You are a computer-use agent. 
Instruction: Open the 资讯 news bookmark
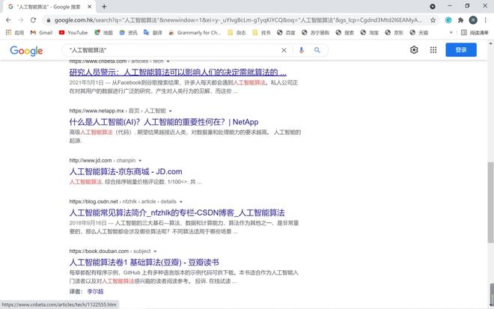pyautogui.click(x=128, y=32)
